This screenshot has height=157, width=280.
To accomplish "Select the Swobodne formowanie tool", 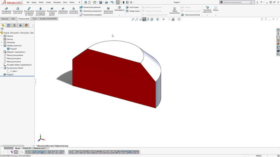I will coord(74,11).
